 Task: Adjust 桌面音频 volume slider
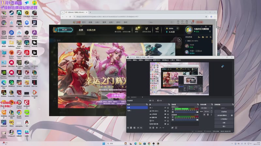click(186, 120)
